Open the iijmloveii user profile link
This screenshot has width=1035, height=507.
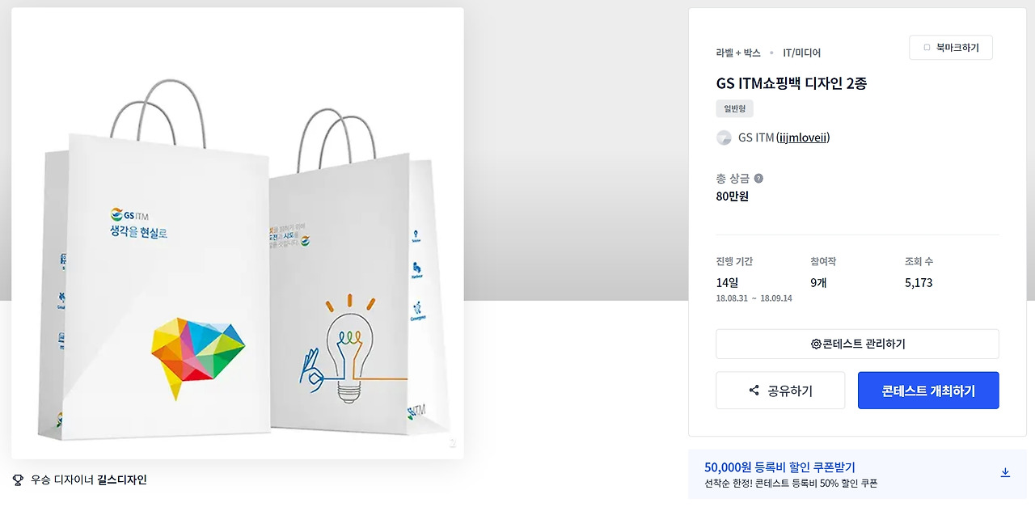803,137
